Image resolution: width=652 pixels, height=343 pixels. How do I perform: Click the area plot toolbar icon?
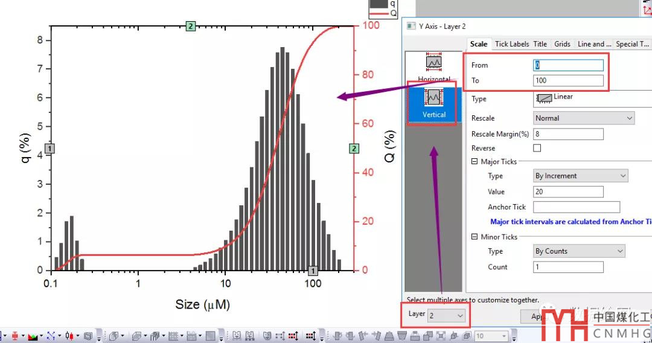tap(33, 336)
